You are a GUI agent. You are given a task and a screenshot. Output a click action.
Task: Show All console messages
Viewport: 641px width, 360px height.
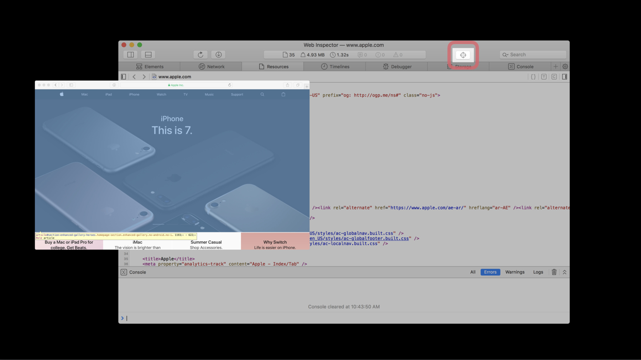coord(473,272)
